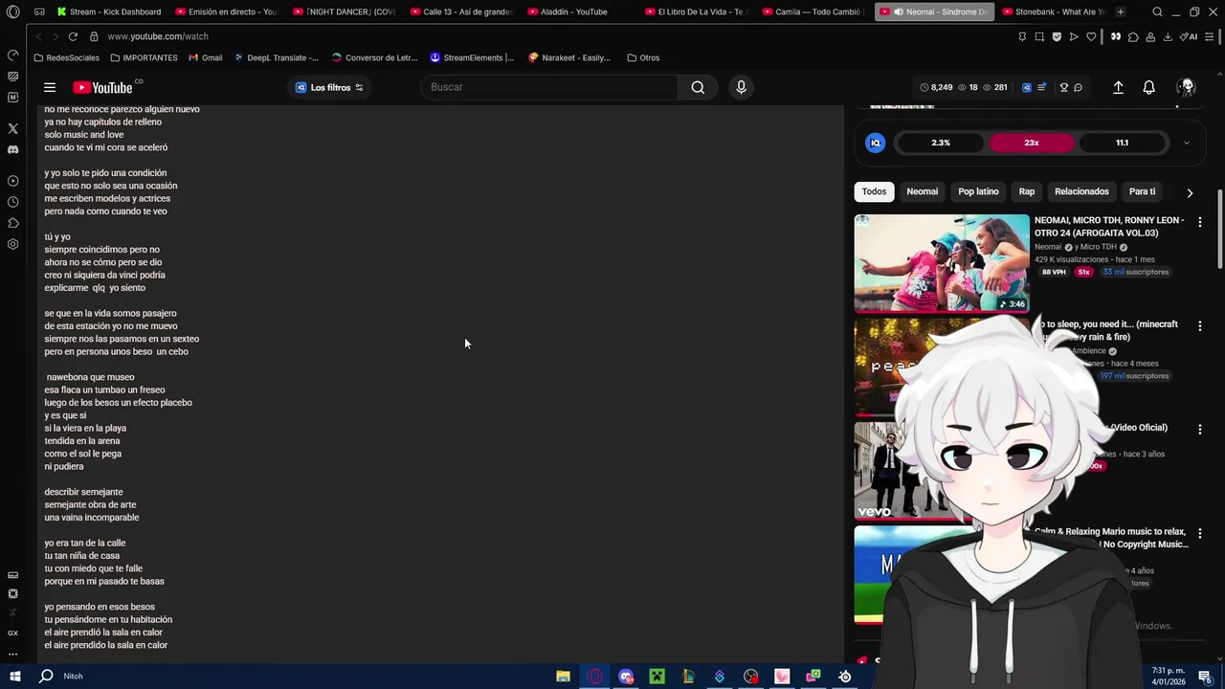Click the heart bookmark toolbar icon
Screen dimensions: 1225x689
[x=1091, y=36]
